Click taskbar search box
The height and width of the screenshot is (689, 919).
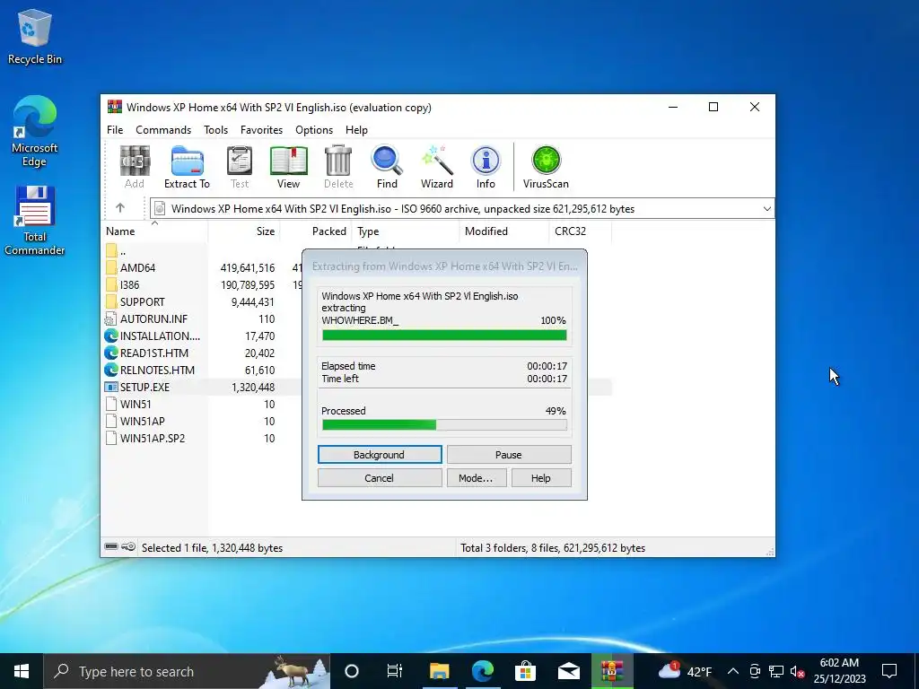tap(187, 671)
